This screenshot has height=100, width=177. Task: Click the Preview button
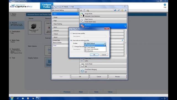pyautogui.click(x=118, y=77)
